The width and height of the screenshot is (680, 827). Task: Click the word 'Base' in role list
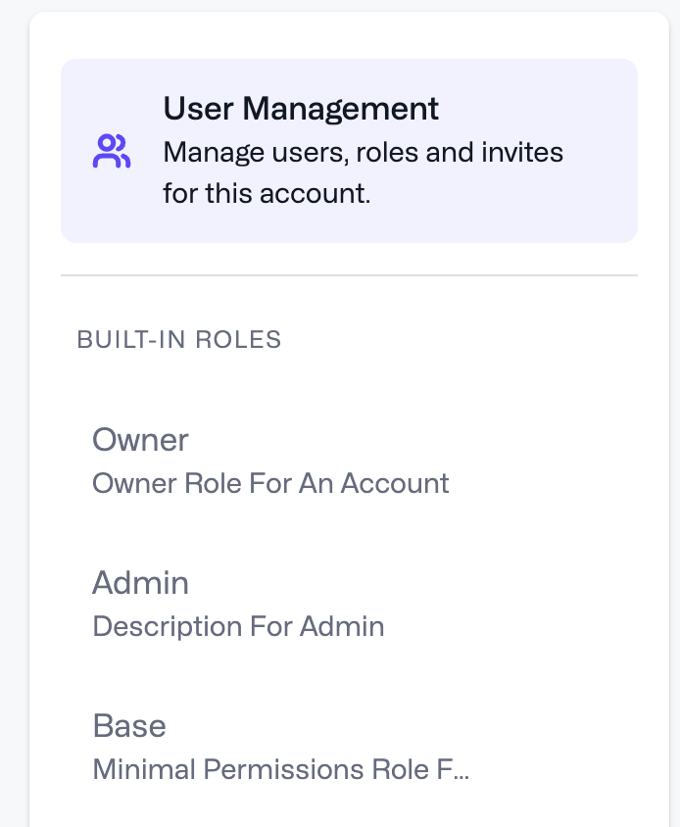click(x=129, y=726)
